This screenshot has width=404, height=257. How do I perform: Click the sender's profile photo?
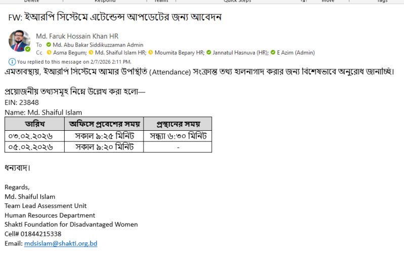(x=19, y=41)
